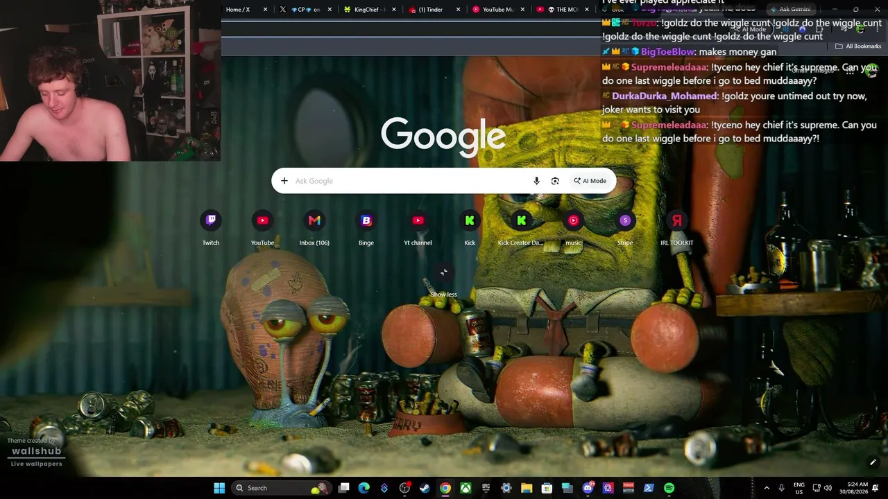Click the Ask Gemini button
This screenshot has height=499, width=888.
[790, 10]
